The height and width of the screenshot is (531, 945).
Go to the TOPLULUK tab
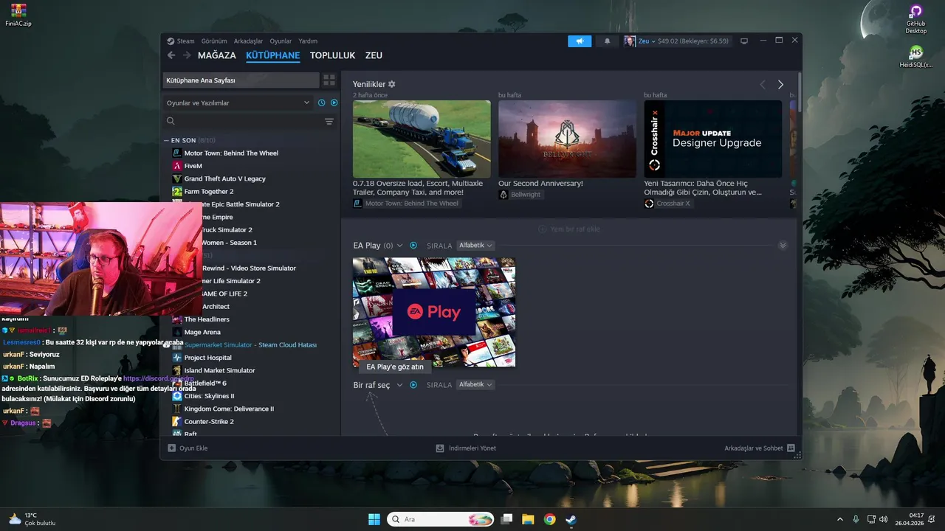pyautogui.click(x=332, y=55)
